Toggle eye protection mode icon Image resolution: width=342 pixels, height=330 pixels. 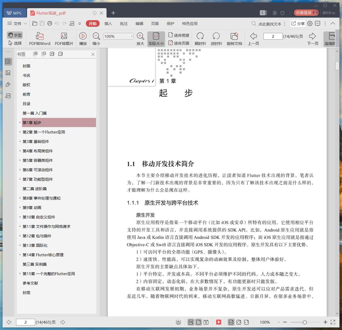tap(178, 322)
